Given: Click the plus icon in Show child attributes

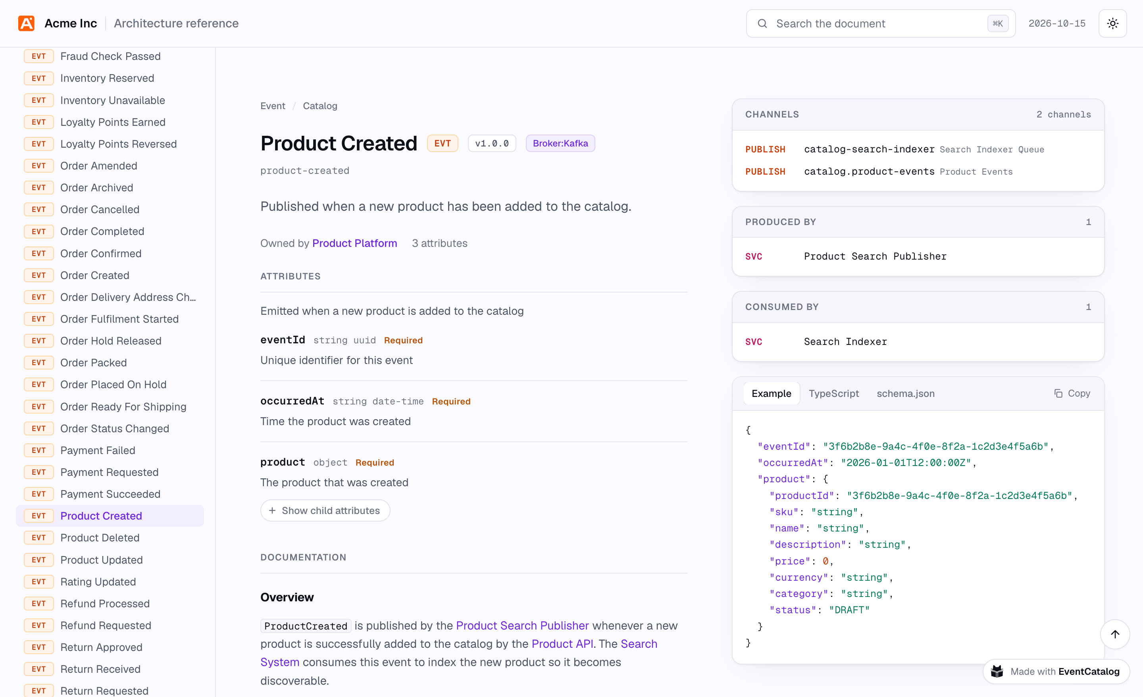Looking at the screenshot, I should (x=272, y=510).
